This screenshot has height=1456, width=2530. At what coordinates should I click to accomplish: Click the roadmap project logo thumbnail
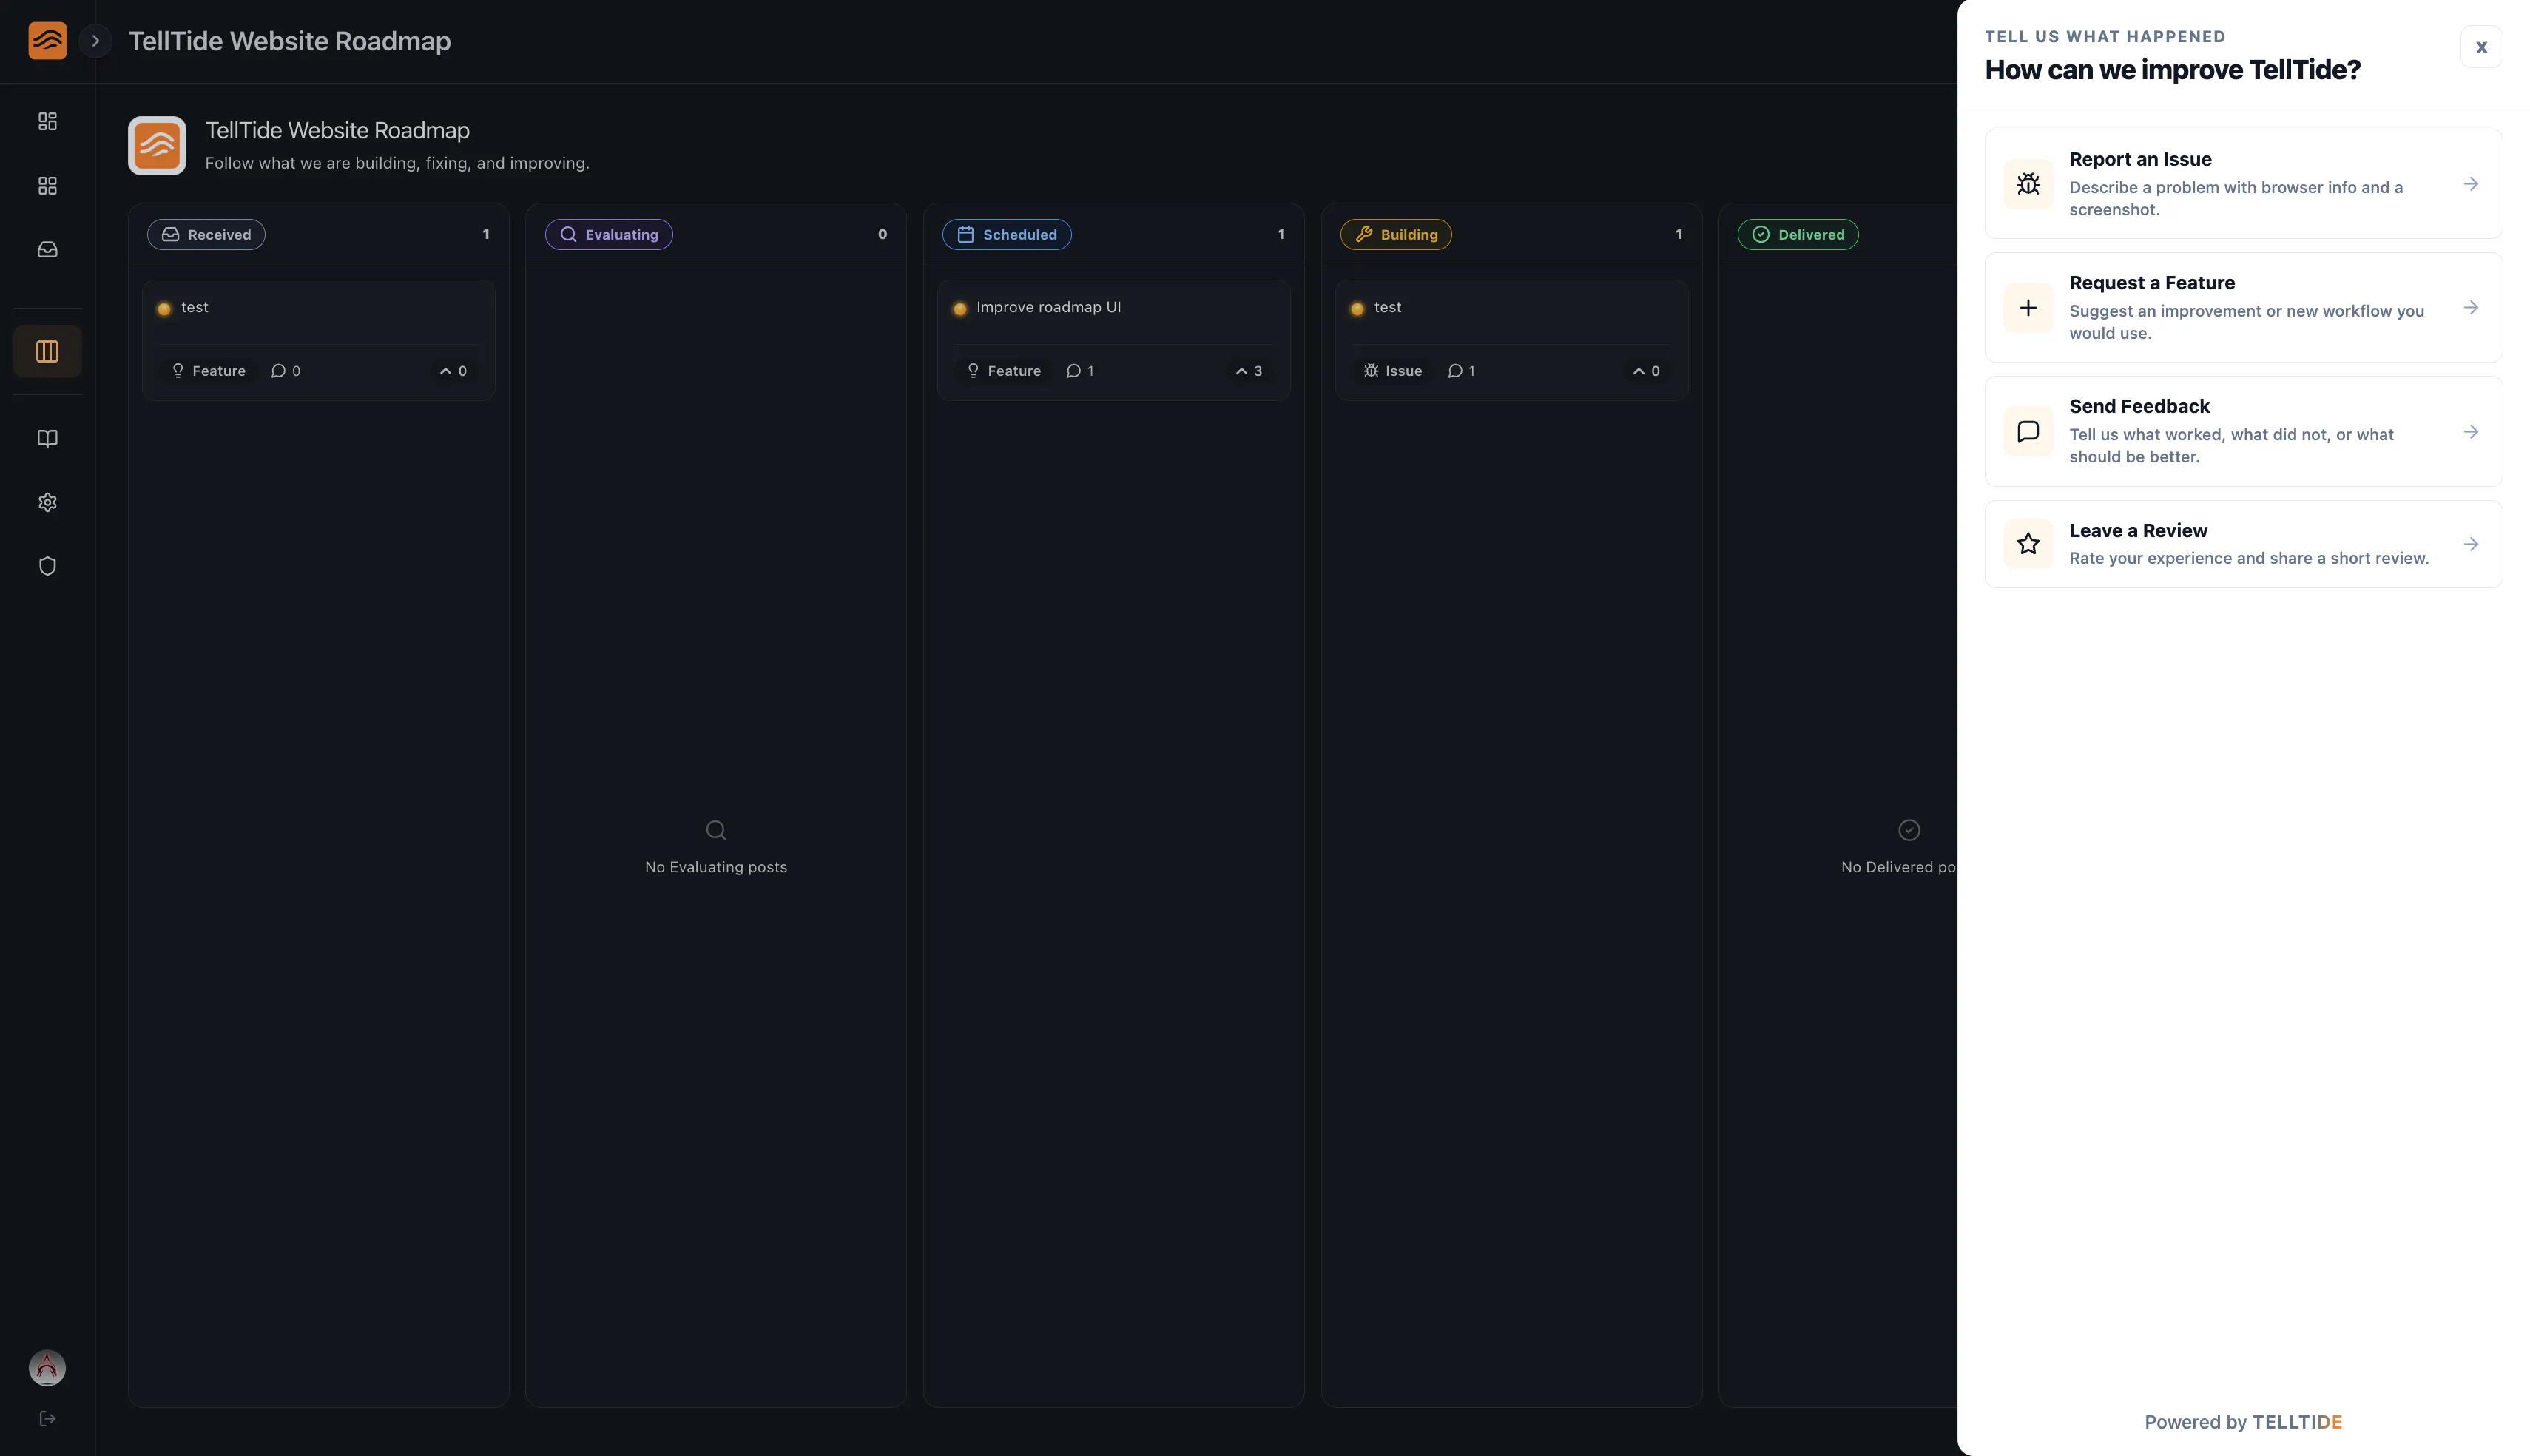pos(157,146)
